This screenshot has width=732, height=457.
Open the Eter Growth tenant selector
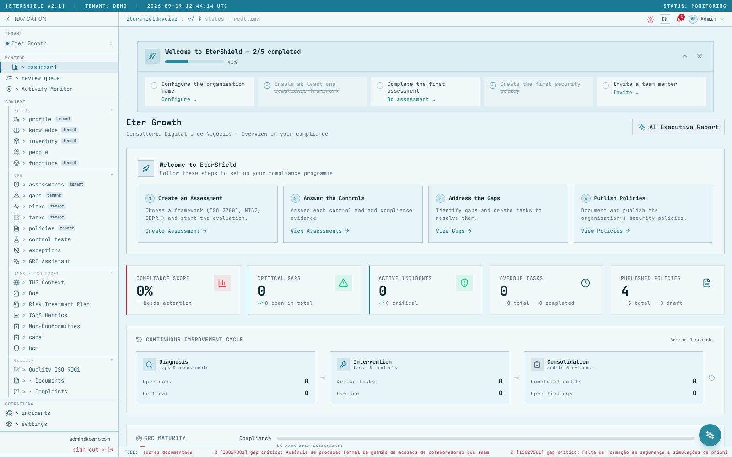[x=59, y=43]
